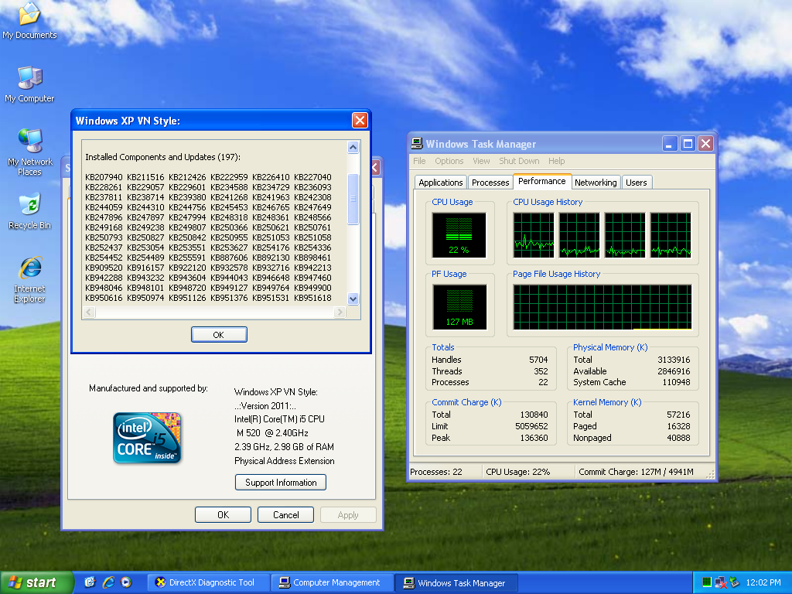Select the My Network Places icon
The height and width of the screenshot is (594, 792).
coord(30,152)
